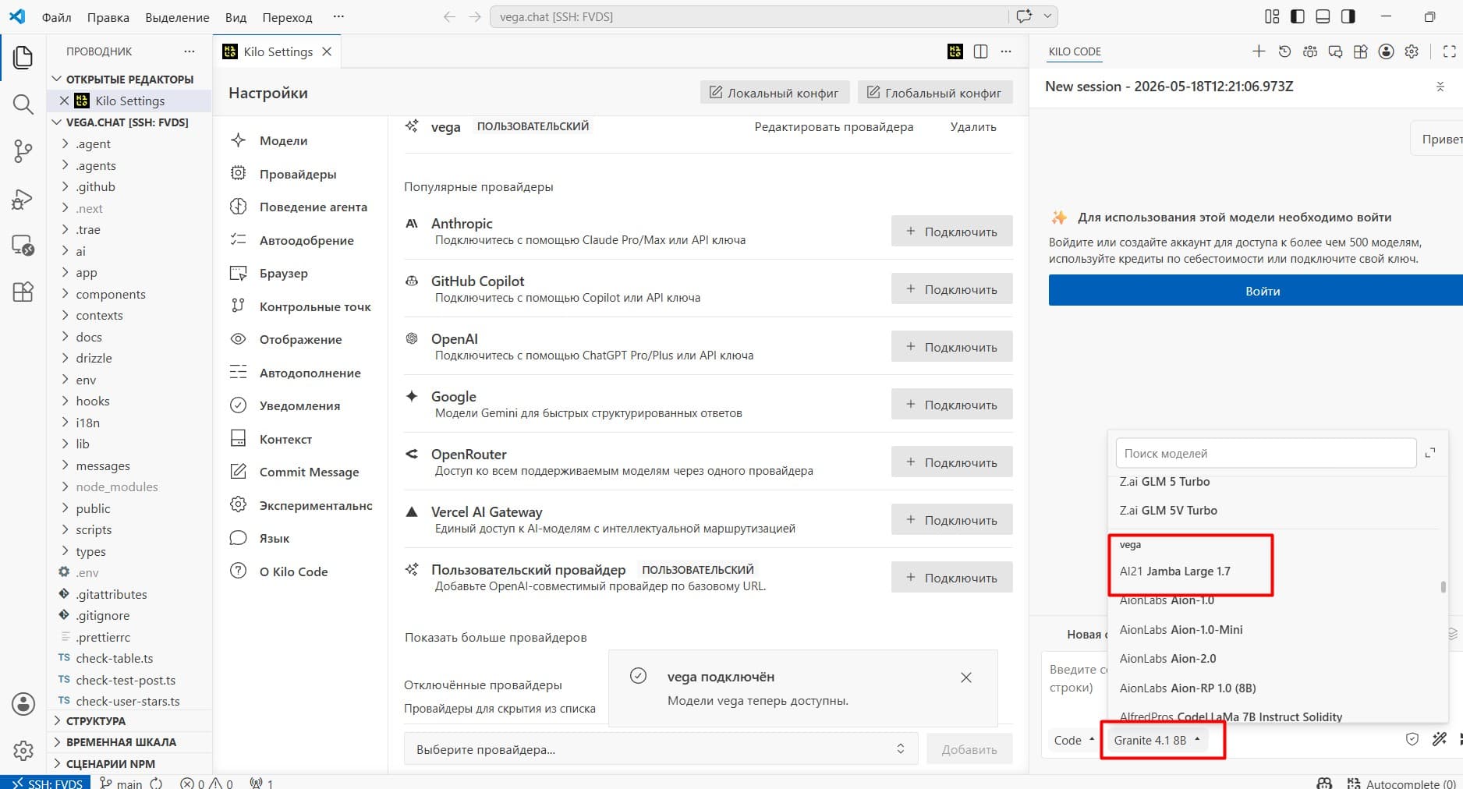Open Source Control view icon
This screenshot has height=789, width=1463.
click(23, 151)
